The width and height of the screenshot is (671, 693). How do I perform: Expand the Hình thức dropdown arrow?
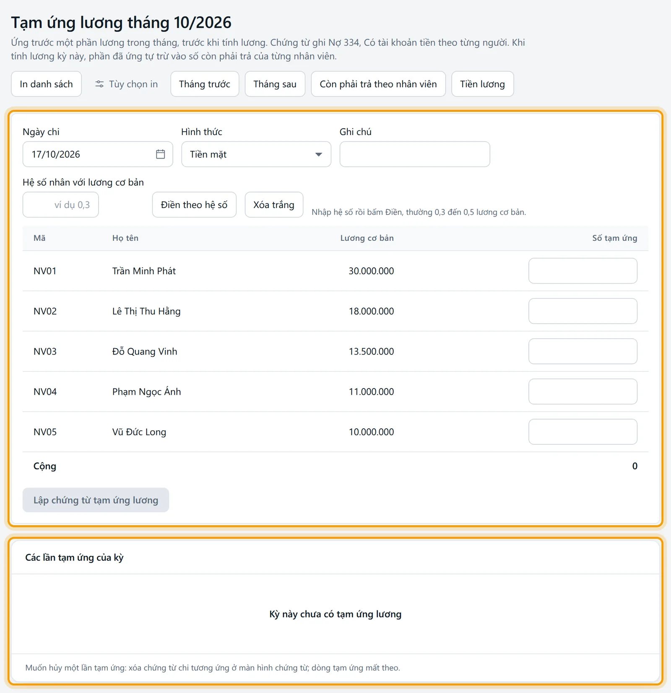click(319, 154)
